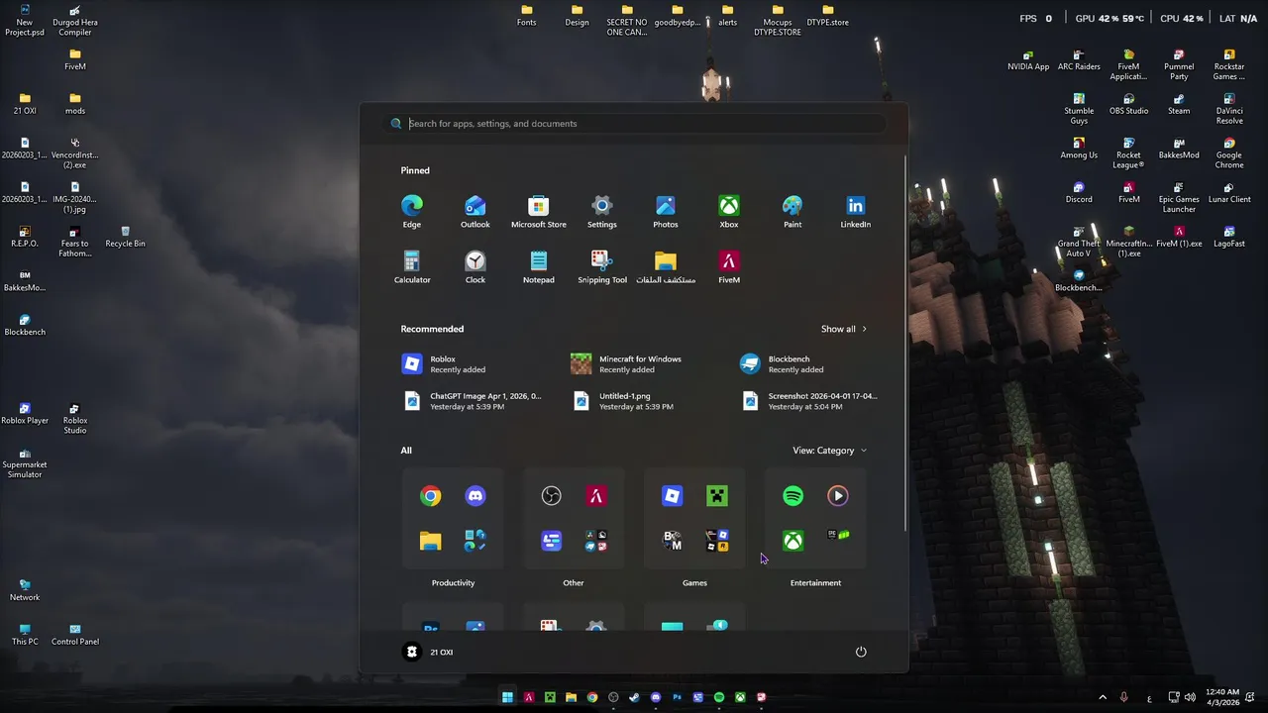Open Outlook from pinned apps
Screen dimensions: 1268x713
(x=475, y=212)
